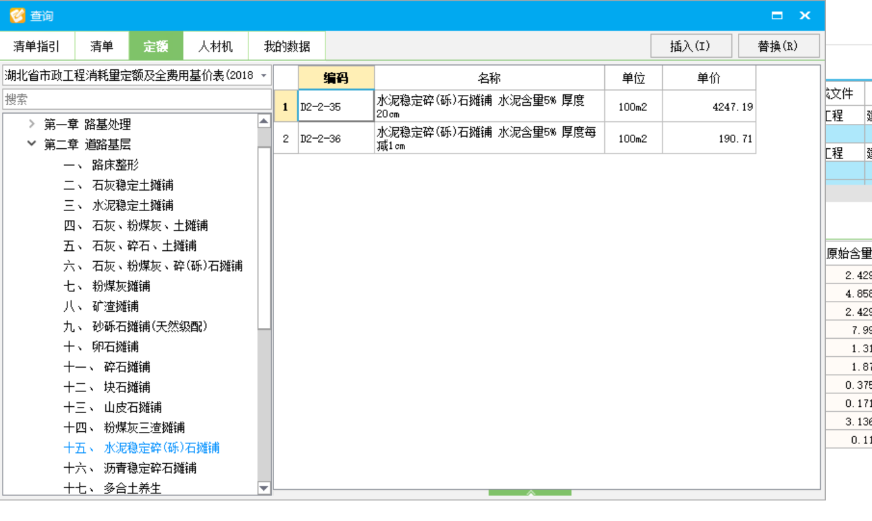Click the price cell 190.71
This screenshot has width=872, height=521.
tap(709, 139)
